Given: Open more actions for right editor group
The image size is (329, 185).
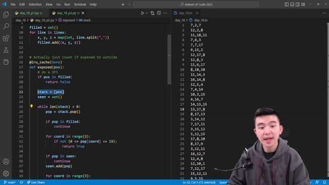Looking at the screenshot, I should [x=324, y=13].
